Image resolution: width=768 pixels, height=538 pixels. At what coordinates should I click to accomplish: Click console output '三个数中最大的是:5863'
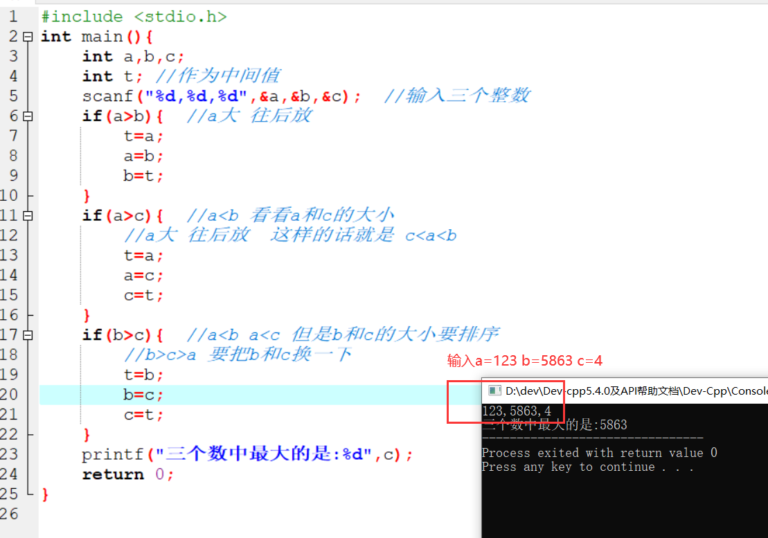[x=555, y=425]
